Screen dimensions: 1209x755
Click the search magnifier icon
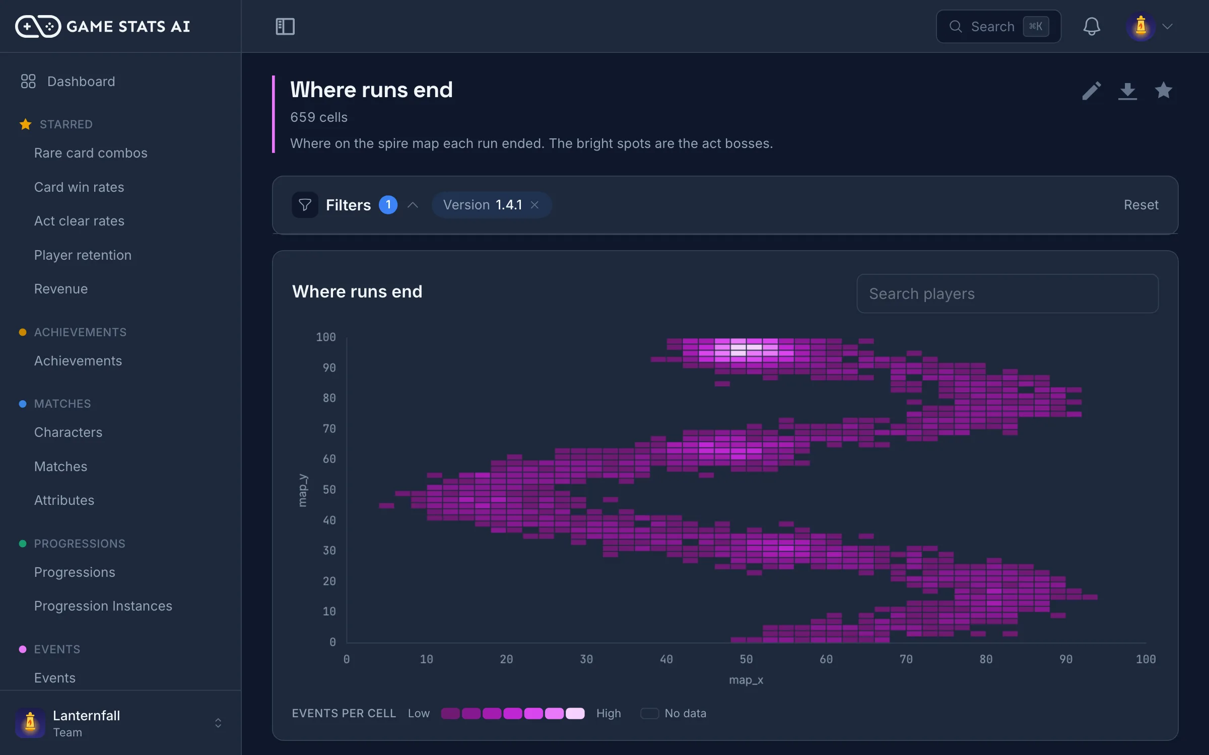point(956,26)
